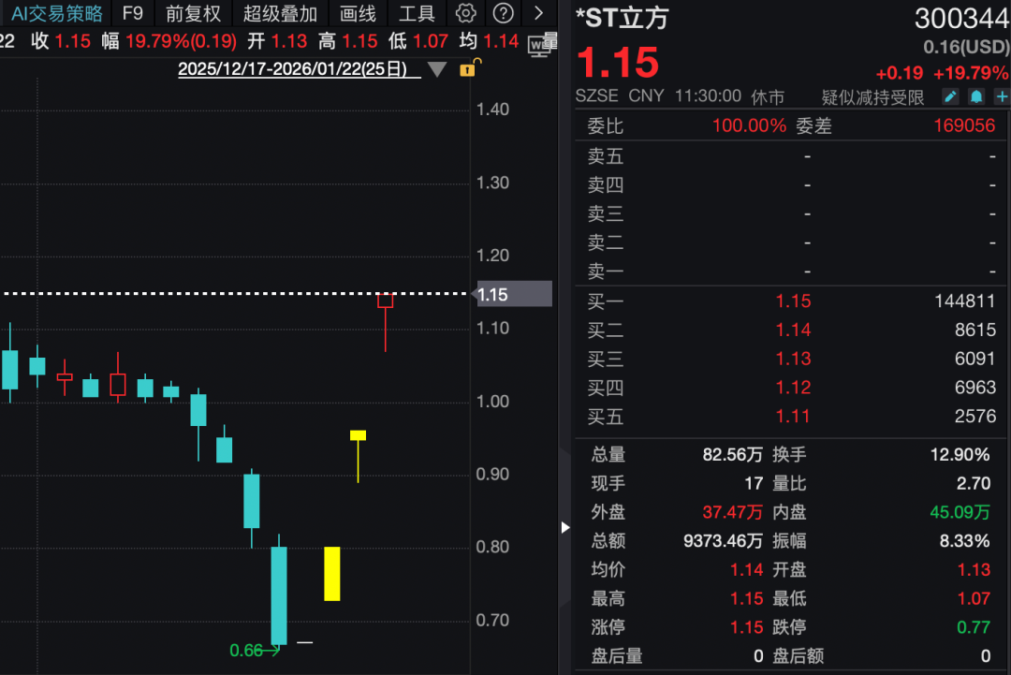Click the bell alert icon

point(976,96)
